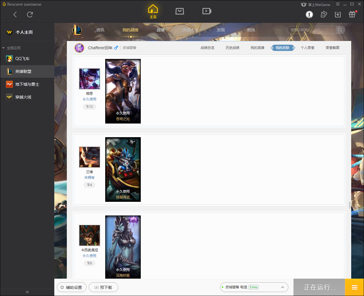Click 未拥有 status under 兰博
The image size is (364, 296).
pos(89,178)
